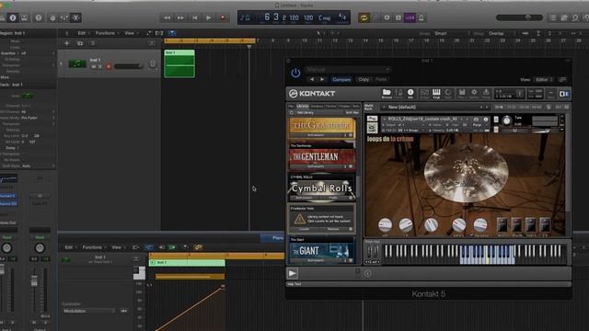Viewport: 589px width, 331px height.
Task: Solo the Inst 1 track
Action: pos(100,66)
